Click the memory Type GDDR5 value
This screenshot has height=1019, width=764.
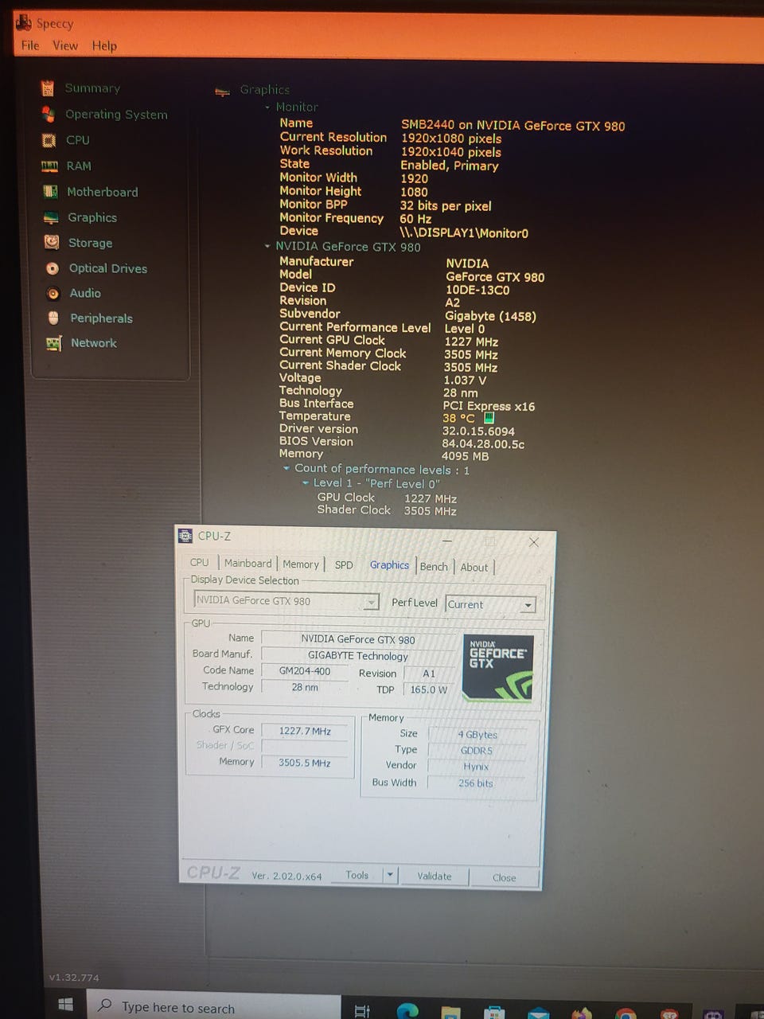(477, 751)
